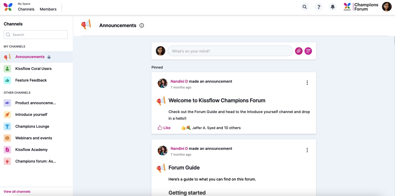The width and height of the screenshot is (395, 196).
Task: Click your avatar beside the post composer
Action: coord(161,51)
